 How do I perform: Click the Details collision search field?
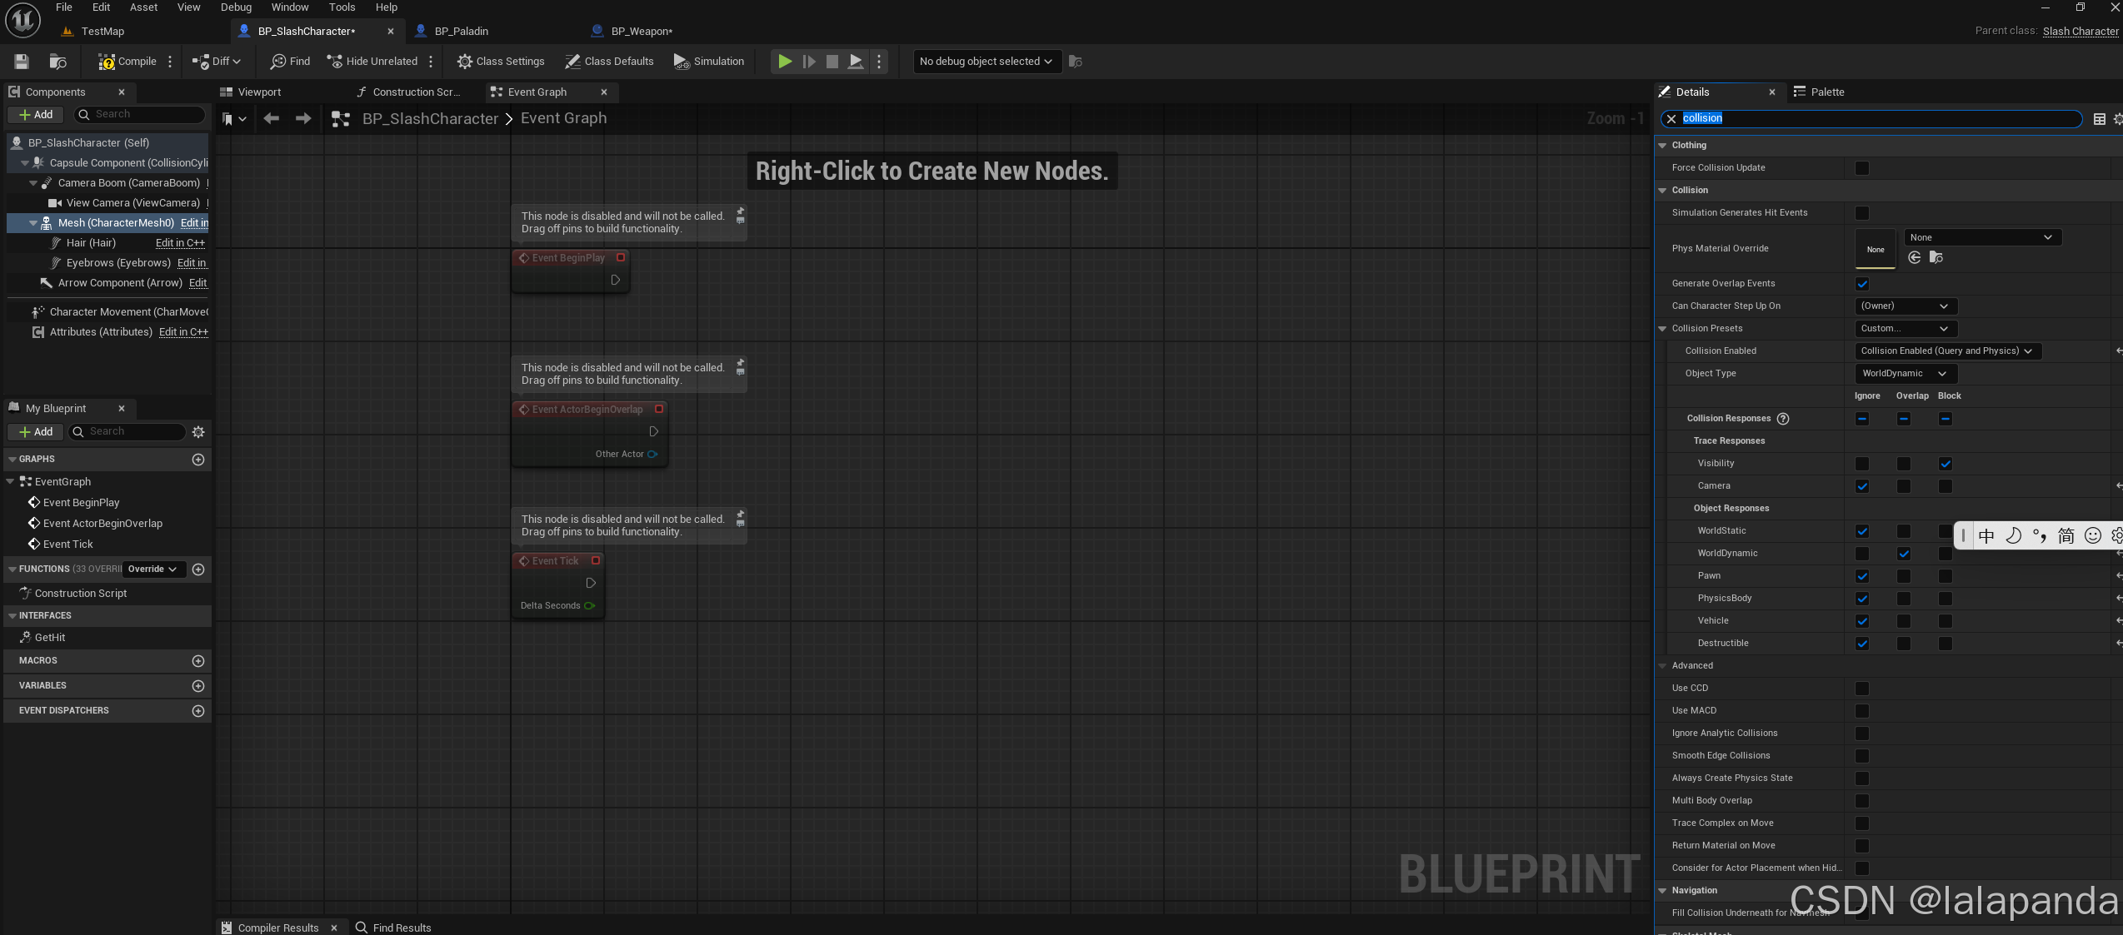1875,119
